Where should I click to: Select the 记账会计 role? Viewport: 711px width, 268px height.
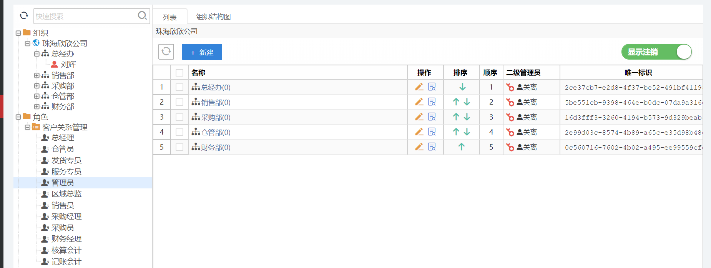pos(66,261)
